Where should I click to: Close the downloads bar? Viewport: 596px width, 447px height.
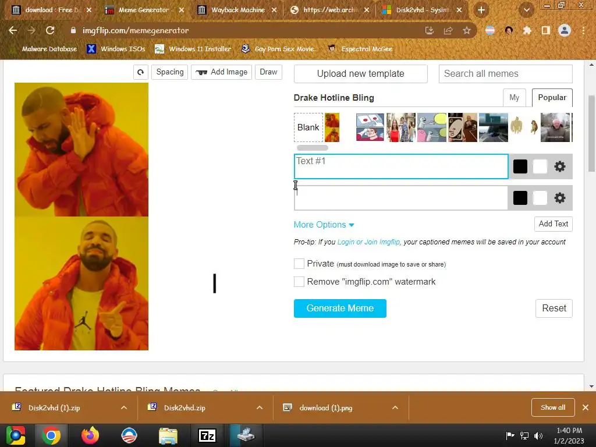coord(586,407)
